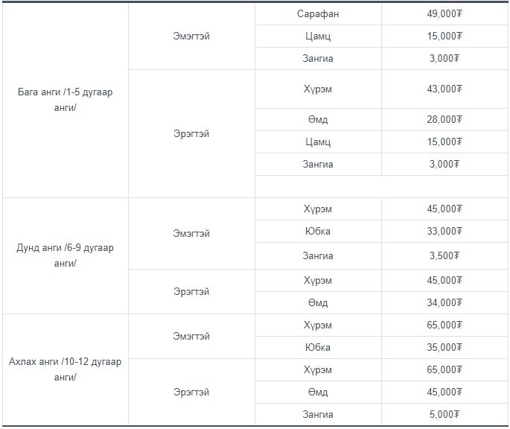Click the Юбка cell priced 35,000₮
The image size is (510, 429).
click(x=318, y=348)
